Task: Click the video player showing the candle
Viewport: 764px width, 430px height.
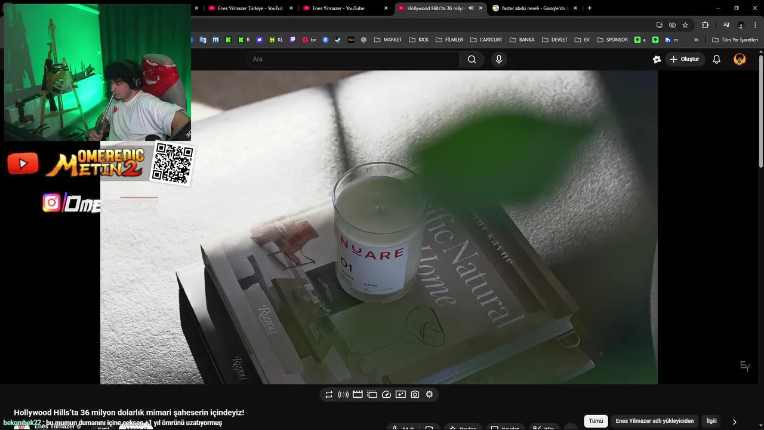Action: (x=379, y=227)
